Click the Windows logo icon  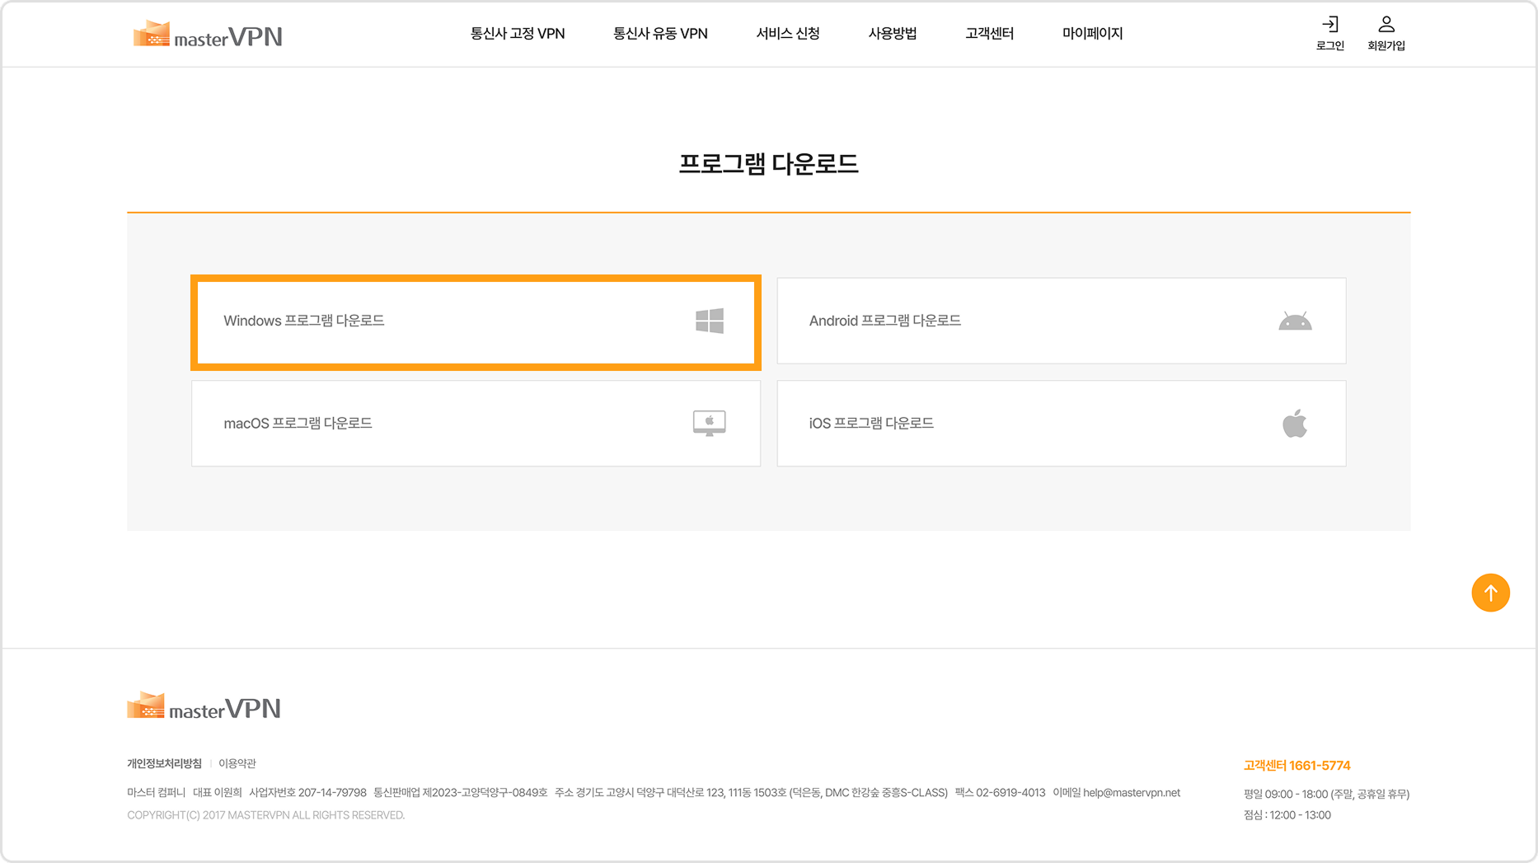coord(709,321)
